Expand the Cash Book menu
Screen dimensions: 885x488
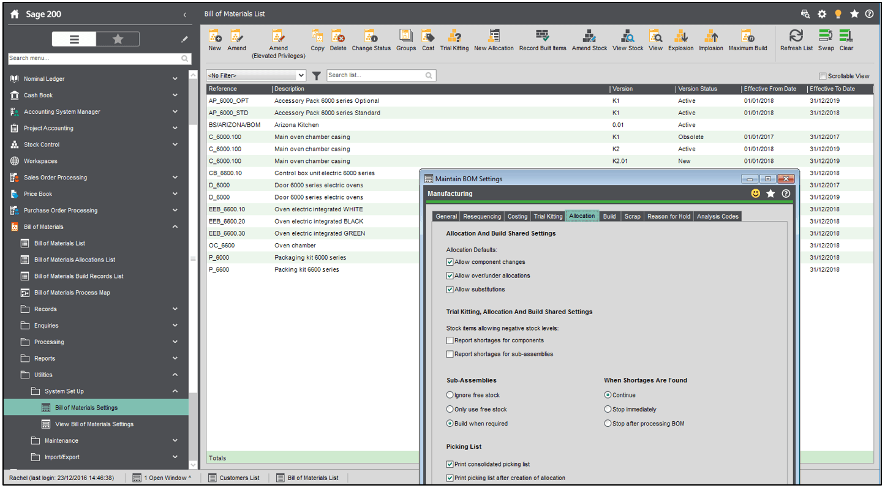coord(175,96)
